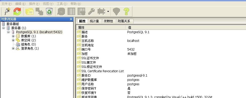246x98 pixels.
Task: Open the 视图 menu
Action: click(x=48, y=4)
